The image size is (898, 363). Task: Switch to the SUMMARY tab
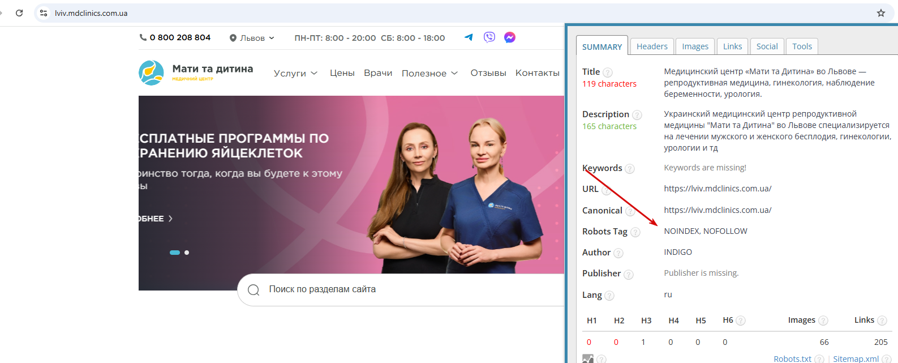[x=602, y=46]
